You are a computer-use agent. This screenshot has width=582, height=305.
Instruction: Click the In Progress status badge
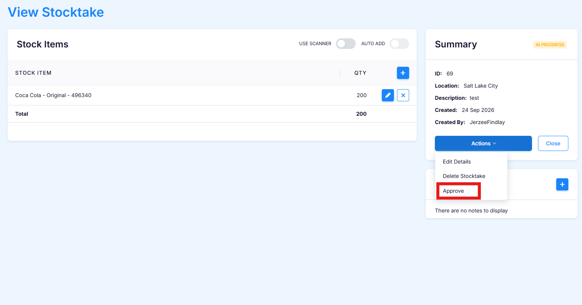pos(550,45)
